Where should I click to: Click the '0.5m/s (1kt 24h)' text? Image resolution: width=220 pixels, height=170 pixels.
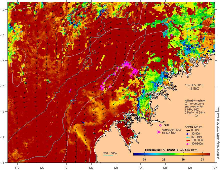(195, 113)
